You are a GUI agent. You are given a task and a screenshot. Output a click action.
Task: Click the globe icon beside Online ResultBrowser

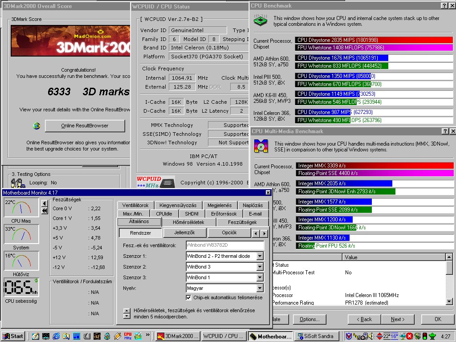tap(37, 126)
